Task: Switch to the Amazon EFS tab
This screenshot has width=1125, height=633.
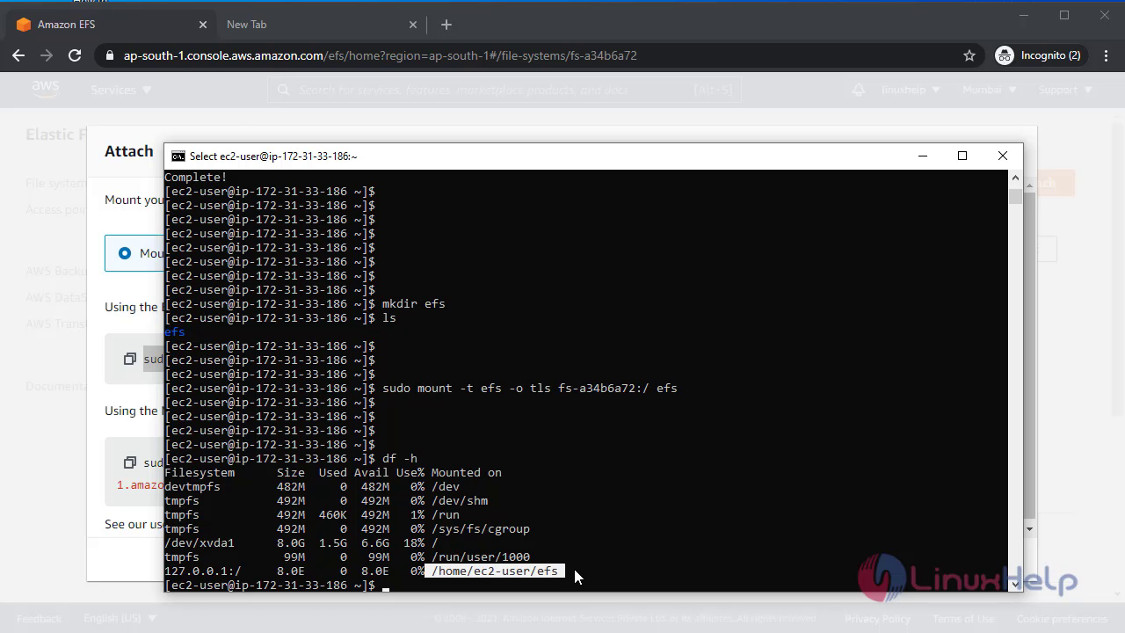Action: (110, 25)
